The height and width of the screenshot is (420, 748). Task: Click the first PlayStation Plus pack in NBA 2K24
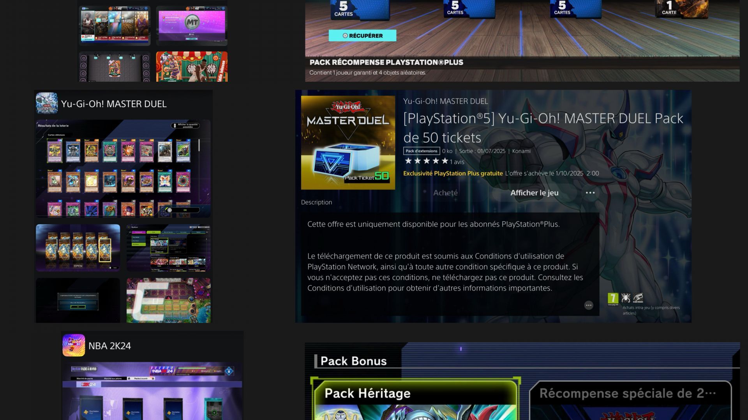click(91, 408)
